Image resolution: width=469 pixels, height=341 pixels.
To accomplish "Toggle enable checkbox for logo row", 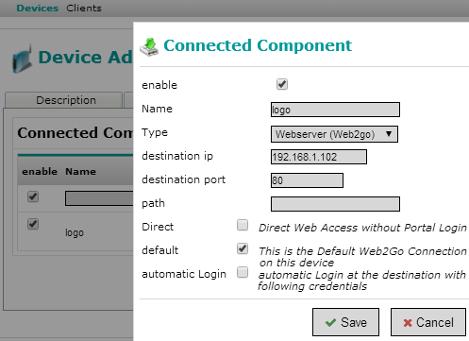I will click(33, 224).
